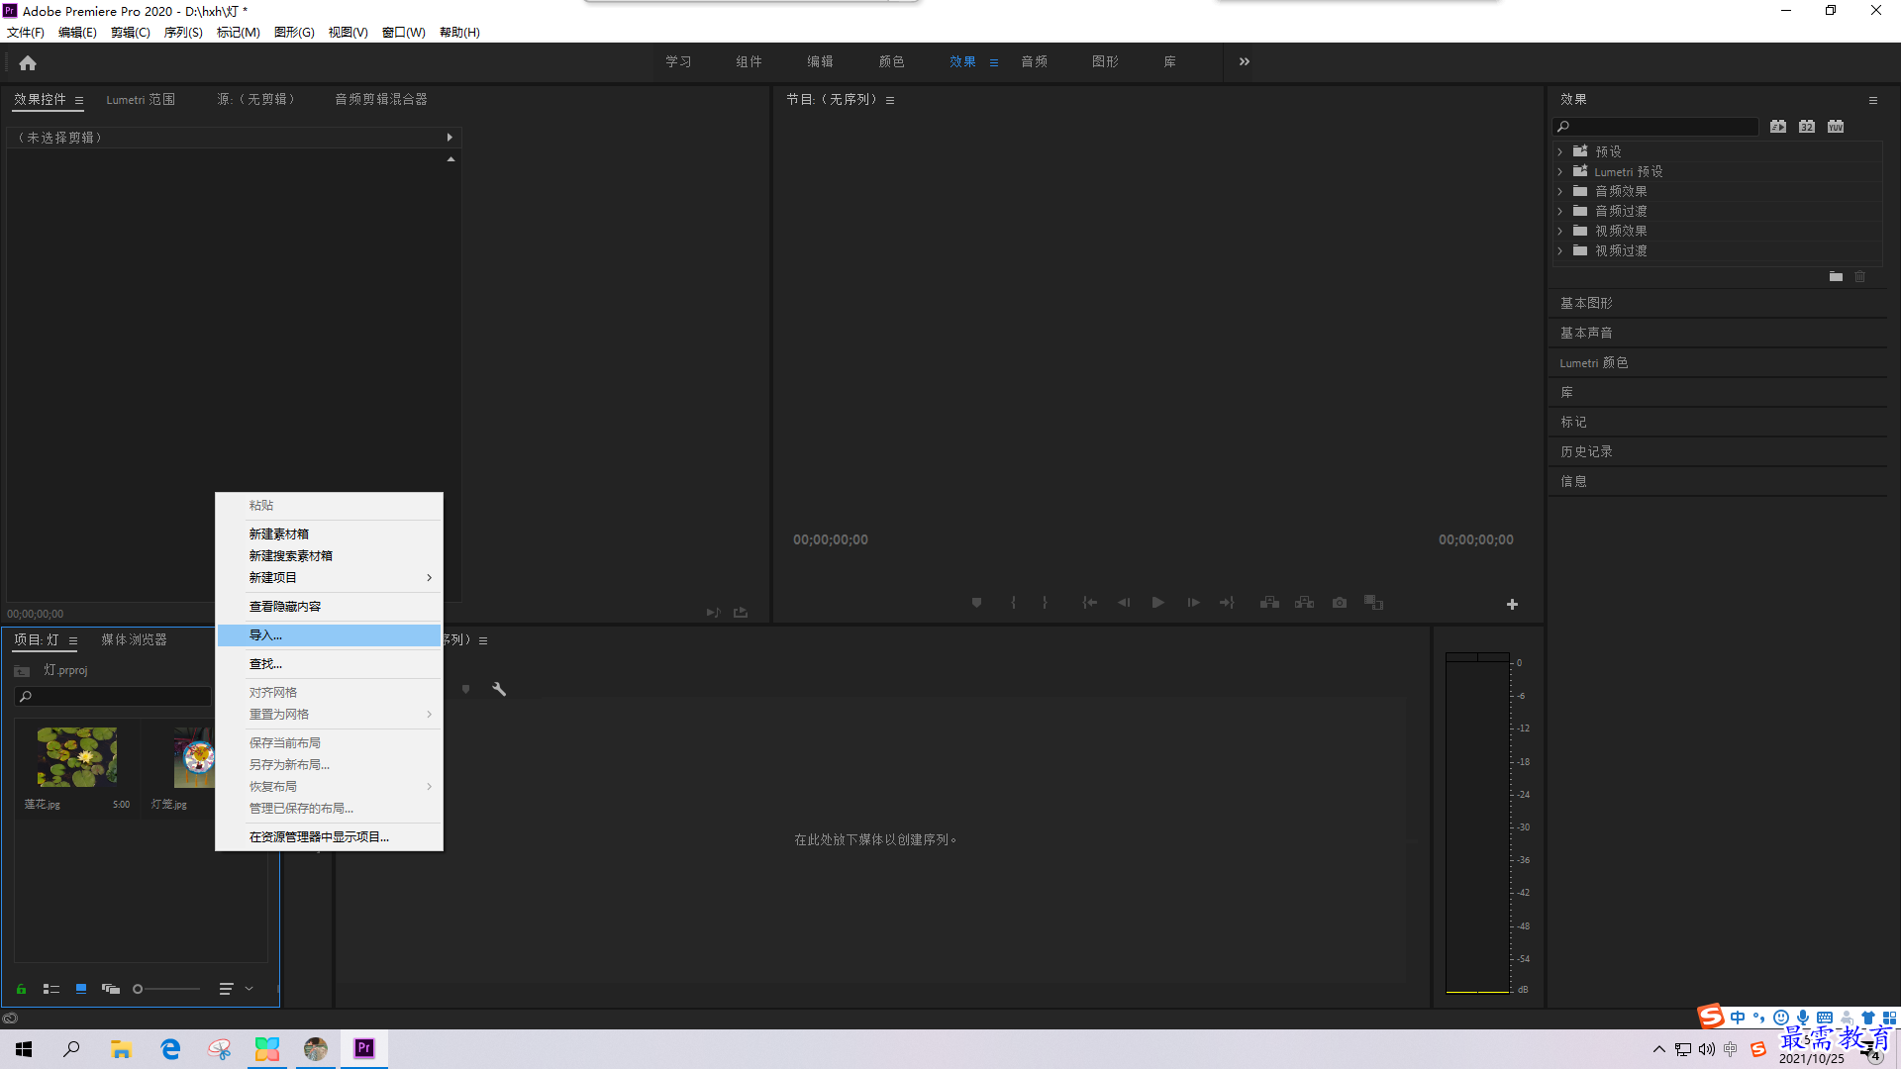Toggle 32-bit color effects filter badge
This screenshot has width=1901, height=1069.
click(1807, 127)
